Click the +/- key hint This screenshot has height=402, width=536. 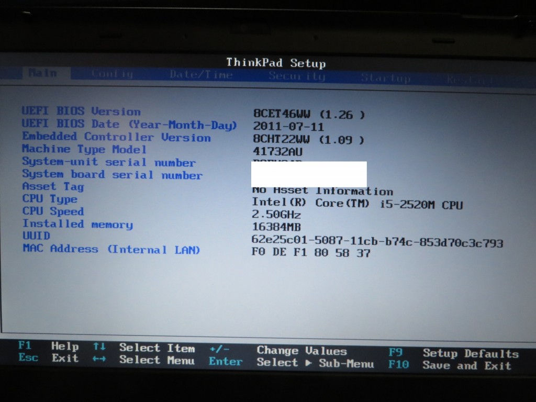click(219, 349)
